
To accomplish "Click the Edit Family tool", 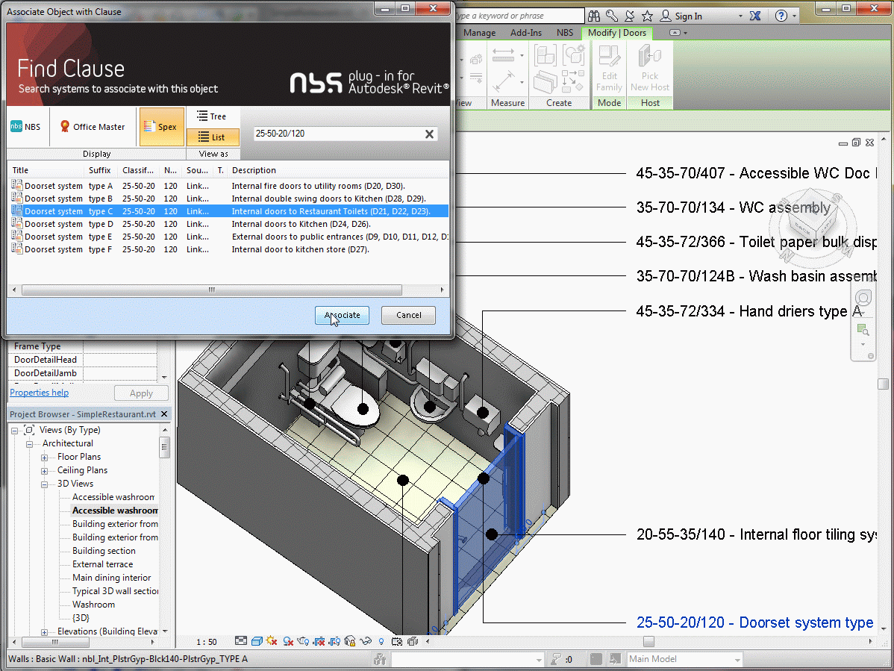I will pos(609,69).
